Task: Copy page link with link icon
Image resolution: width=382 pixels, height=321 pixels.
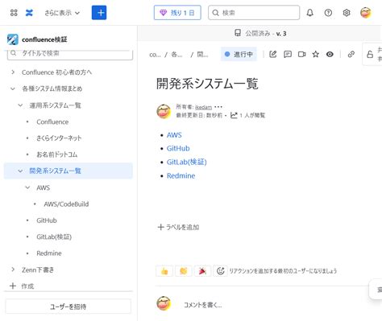Action: [x=351, y=54]
